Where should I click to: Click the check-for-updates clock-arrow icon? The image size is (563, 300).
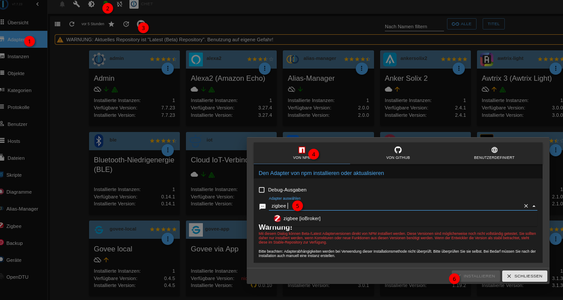(126, 24)
